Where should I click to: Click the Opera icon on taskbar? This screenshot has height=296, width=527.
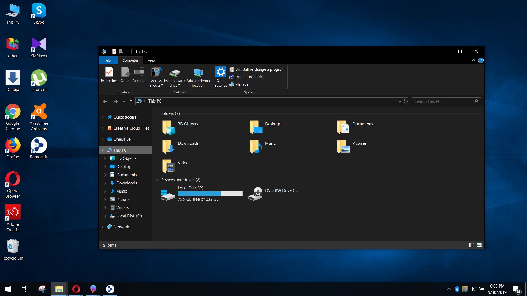coord(76,289)
